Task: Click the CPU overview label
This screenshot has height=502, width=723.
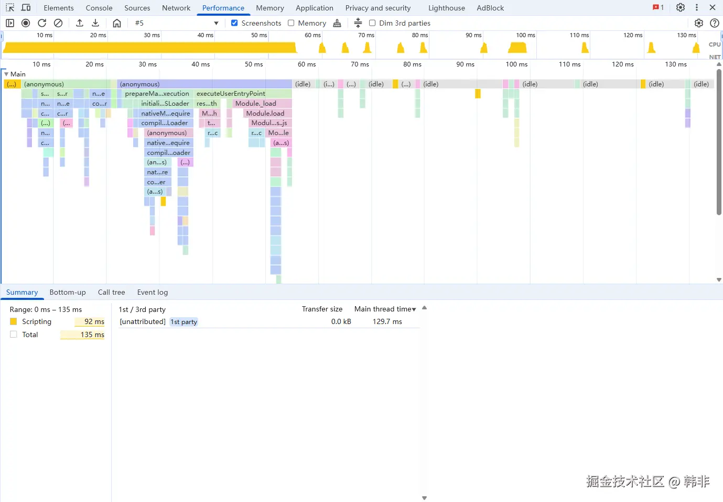Action: tap(715, 44)
